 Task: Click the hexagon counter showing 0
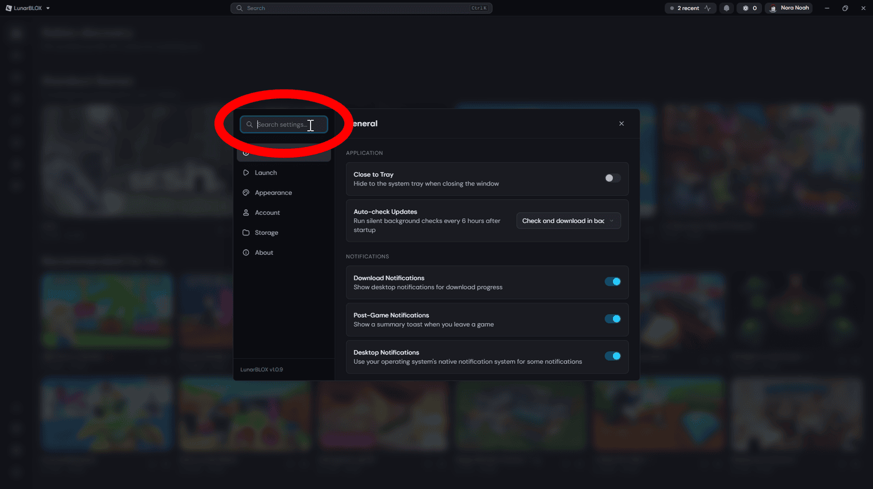coord(750,8)
